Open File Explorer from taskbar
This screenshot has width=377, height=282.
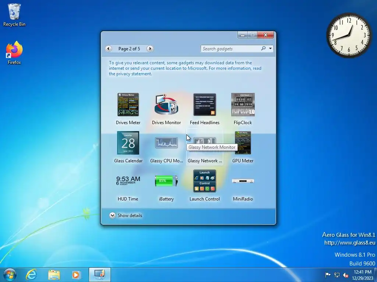pos(54,275)
